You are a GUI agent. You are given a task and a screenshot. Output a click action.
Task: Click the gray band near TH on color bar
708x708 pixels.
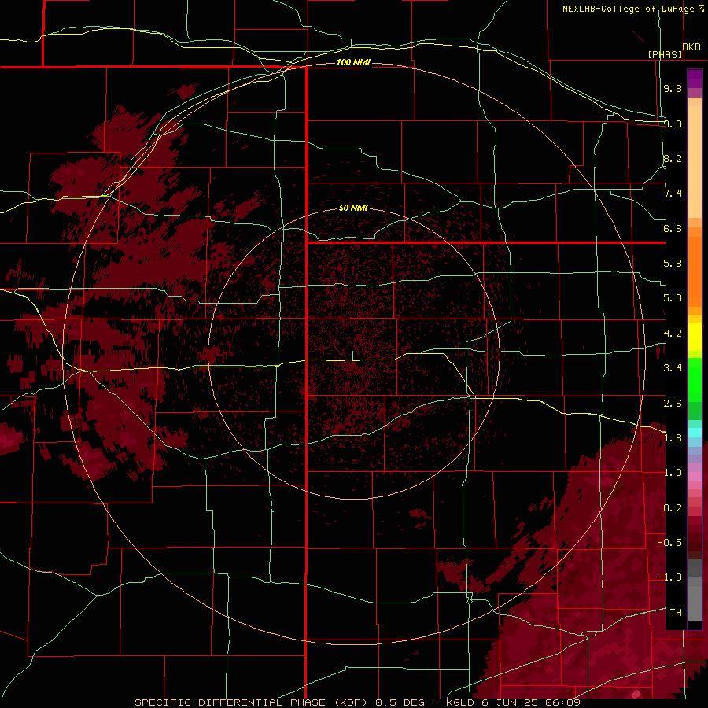point(695,603)
